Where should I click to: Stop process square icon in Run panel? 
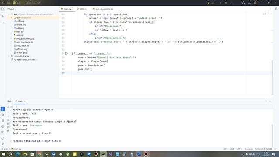tap(12, 106)
